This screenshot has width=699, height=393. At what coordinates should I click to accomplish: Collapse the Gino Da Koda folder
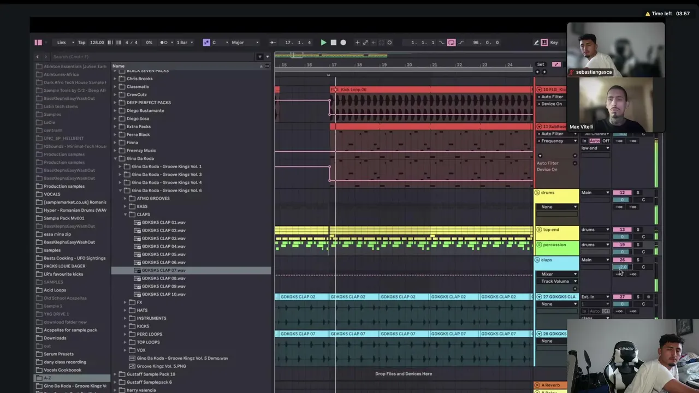coord(115,158)
